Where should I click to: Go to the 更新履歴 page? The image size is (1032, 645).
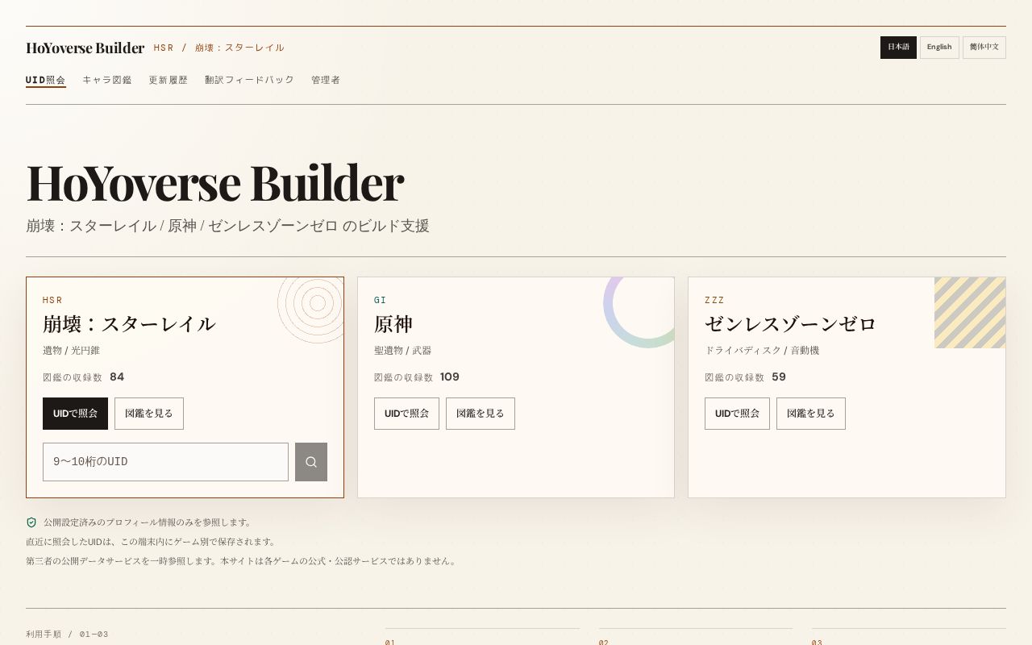coord(168,80)
